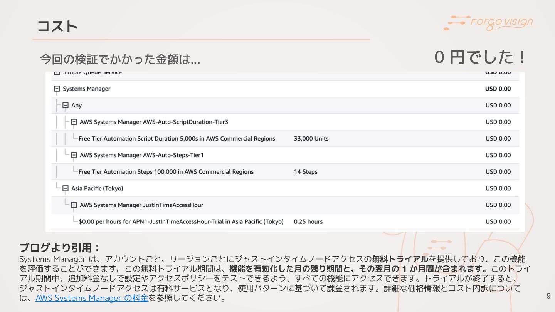Select the APN1-JustInTimeAccessHour-Trial row
The height and width of the screenshot is (312, 555).
(285, 221)
